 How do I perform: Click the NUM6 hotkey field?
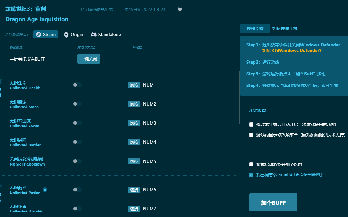coord(150,190)
